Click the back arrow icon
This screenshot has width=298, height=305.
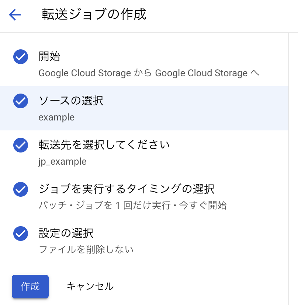tap(15, 15)
